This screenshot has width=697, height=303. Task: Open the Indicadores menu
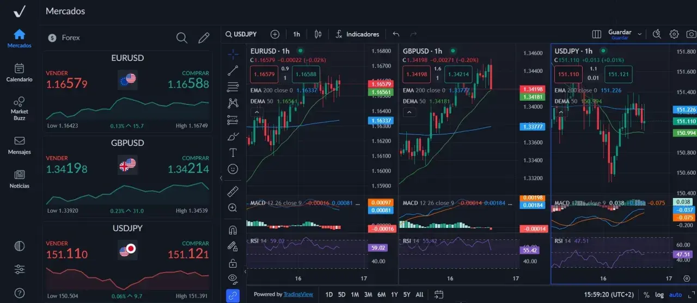point(357,34)
